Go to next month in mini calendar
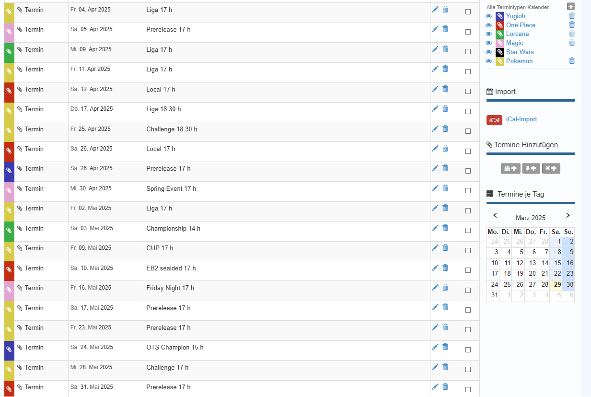This screenshot has width=591, height=397. coord(568,216)
